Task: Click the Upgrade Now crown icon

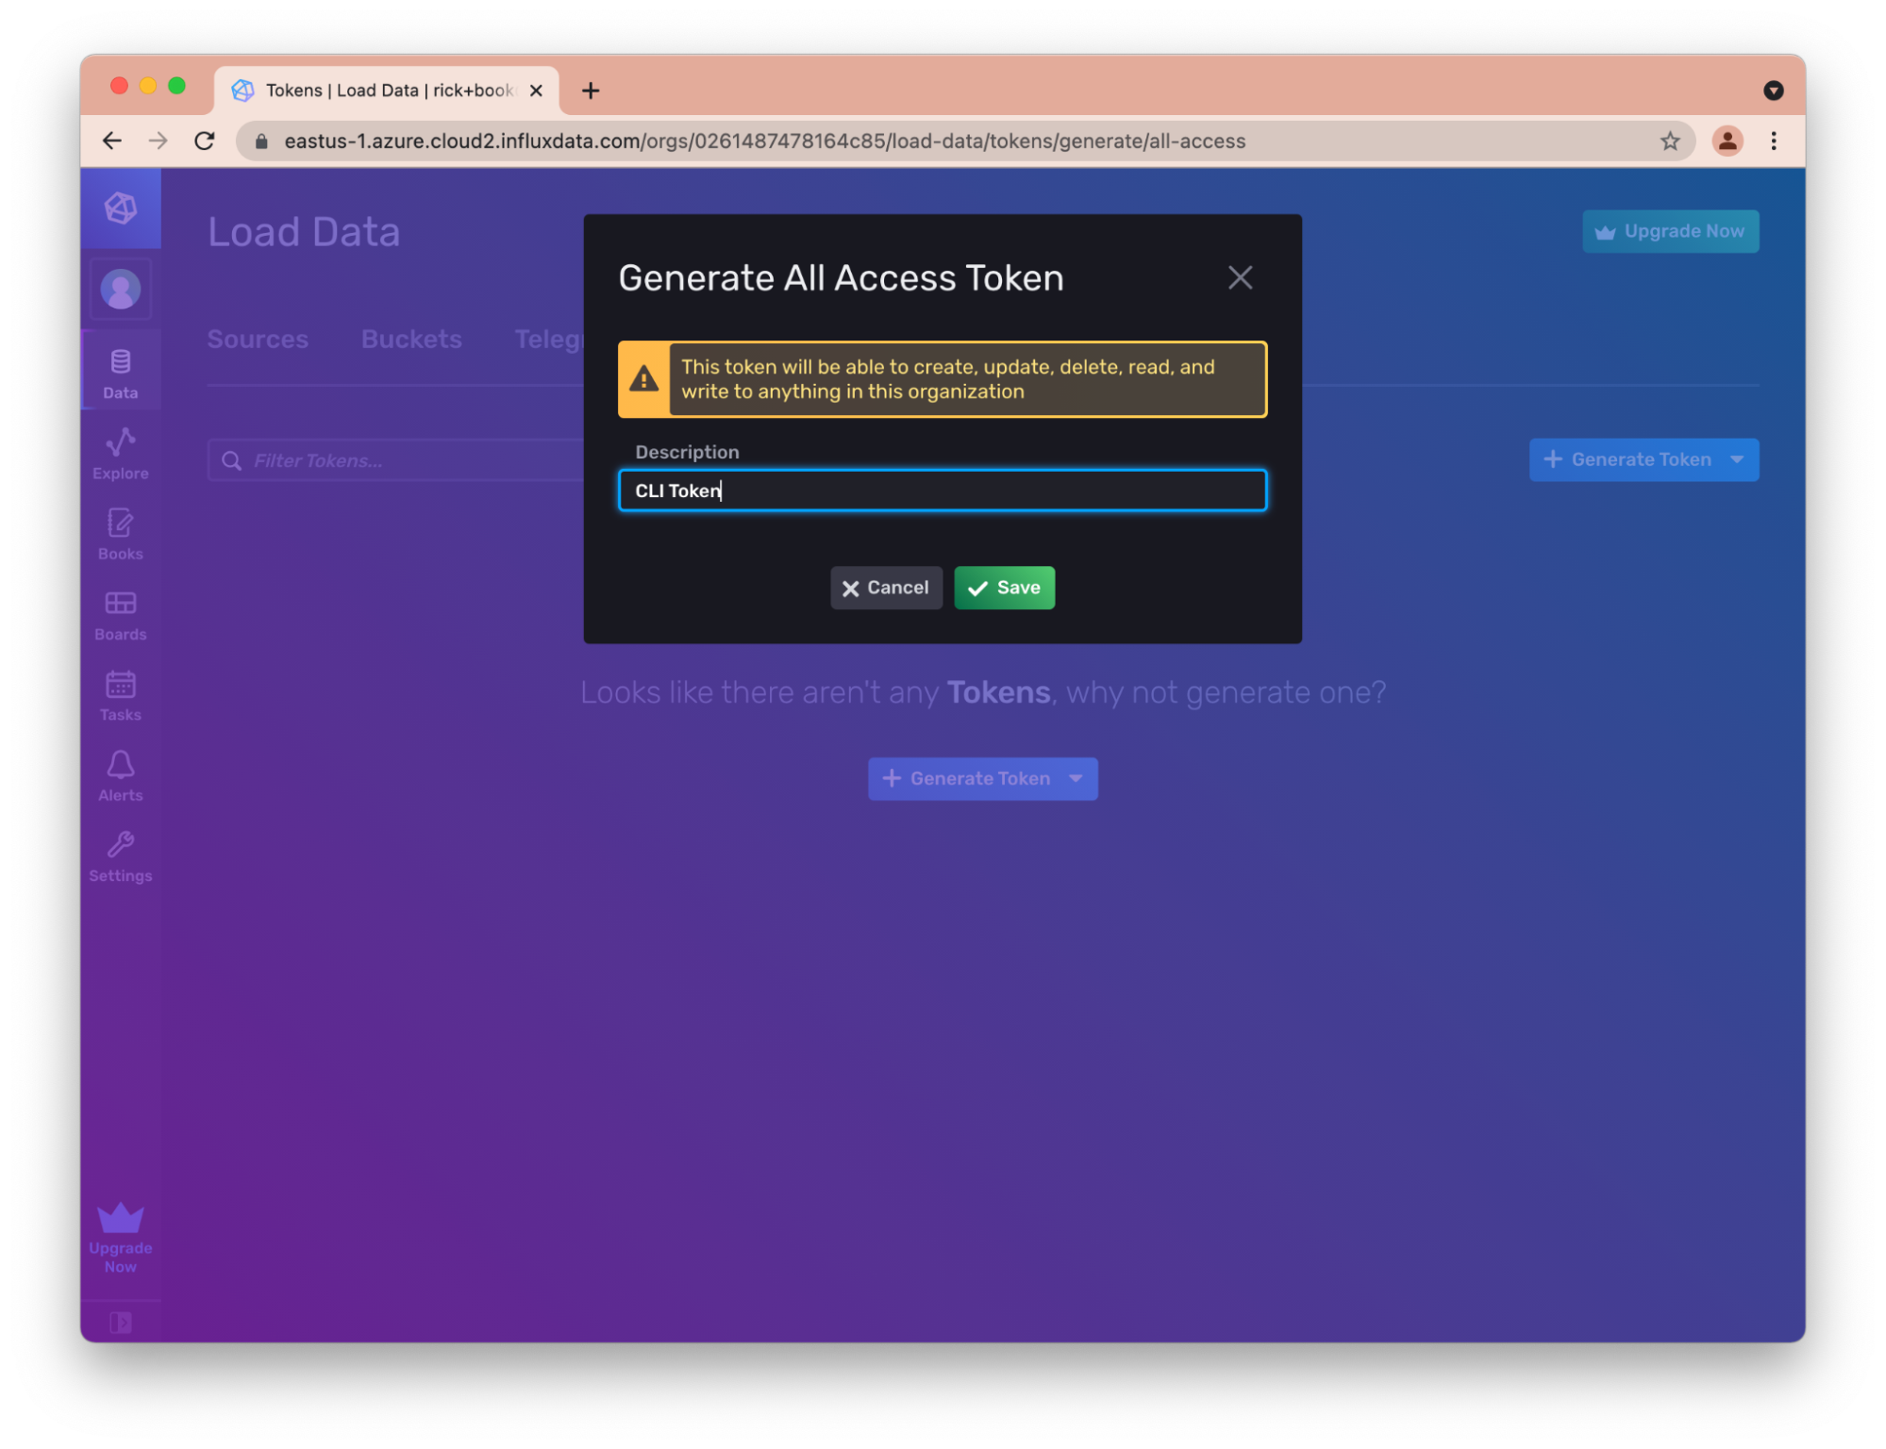Action: click(x=120, y=1218)
